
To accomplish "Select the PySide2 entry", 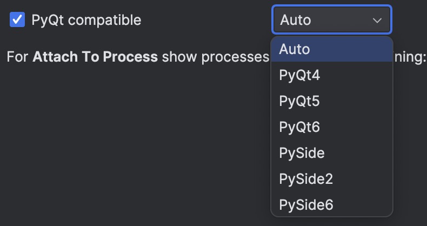I will click(x=305, y=179).
